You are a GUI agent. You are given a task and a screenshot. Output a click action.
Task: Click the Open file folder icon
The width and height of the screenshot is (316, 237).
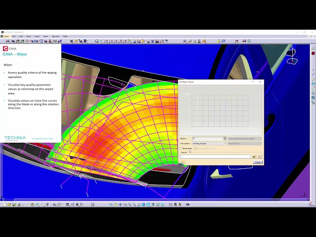(x=9, y=204)
